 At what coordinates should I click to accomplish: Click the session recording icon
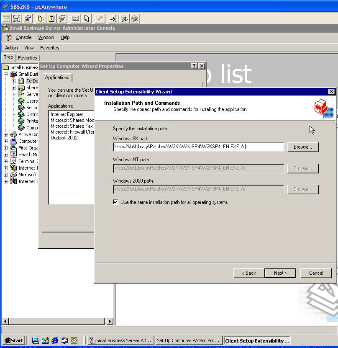(x=76, y=19)
